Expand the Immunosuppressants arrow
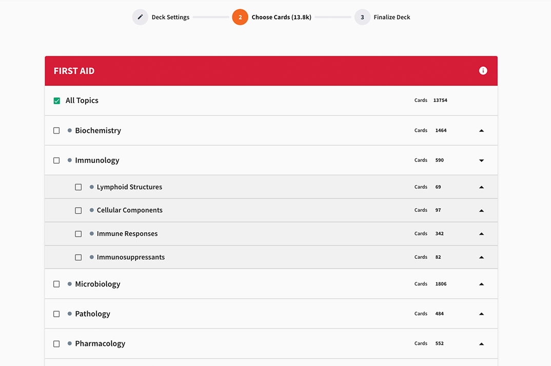The height and width of the screenshot is (366, 551). pos(481,257)
